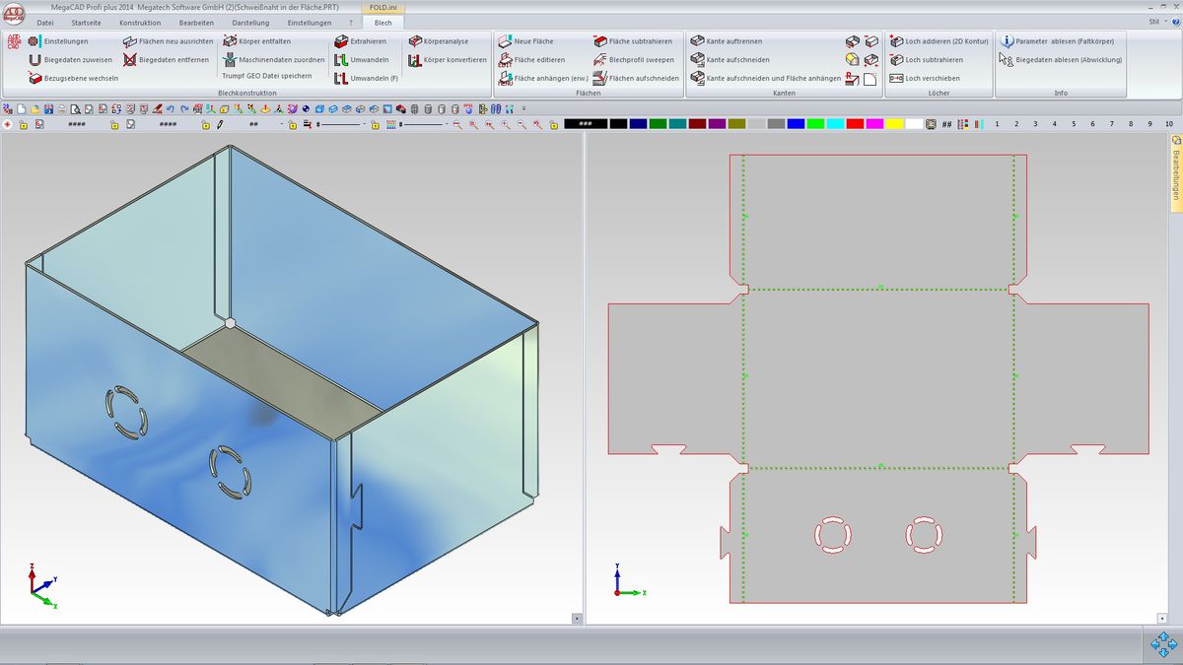
Task: Click the undo arrow in the toolbar
Action: (171, 108)
